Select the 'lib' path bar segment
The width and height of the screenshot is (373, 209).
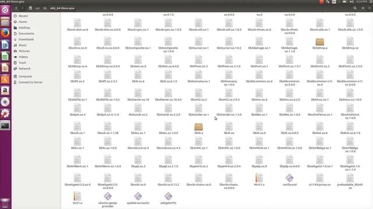coord(45,8)
